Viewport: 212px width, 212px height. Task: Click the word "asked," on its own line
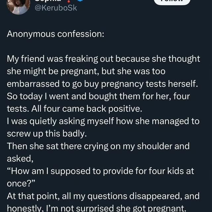20,159
